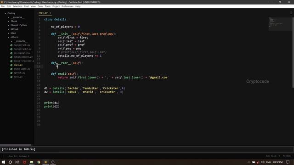Open the tab options menu at top right
The height and width of the screenshot is (165, 294).
(291, 13)
